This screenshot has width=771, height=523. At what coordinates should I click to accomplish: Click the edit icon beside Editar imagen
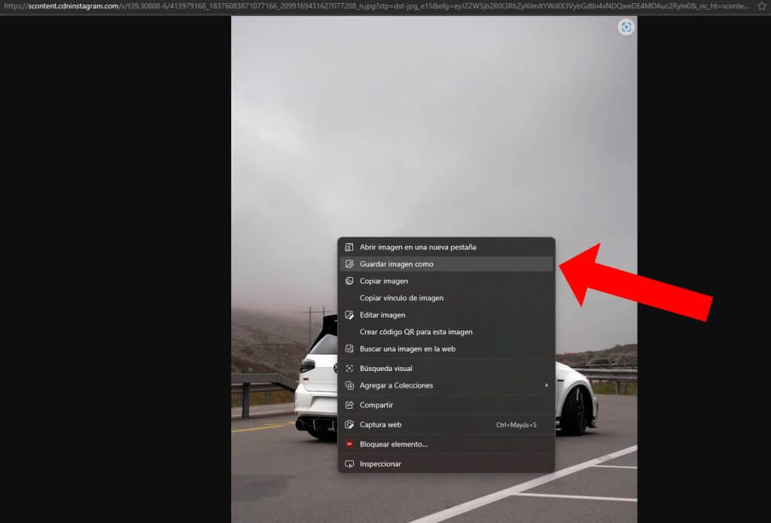pyautogui.click(x=349, y=315)
